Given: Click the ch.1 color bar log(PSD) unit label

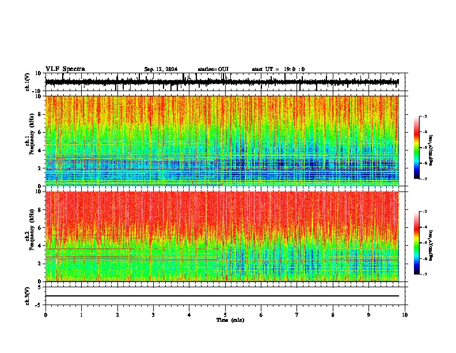Looking at the screenshot, I should coord(431,150).
